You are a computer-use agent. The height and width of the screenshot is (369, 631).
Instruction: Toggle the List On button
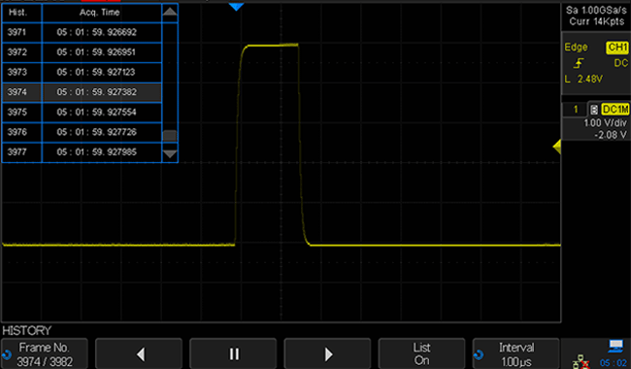421,353
